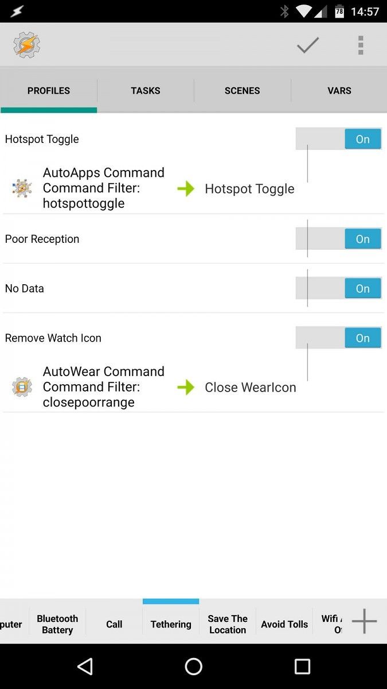Viewport: 387px width, 689px height.
Task: Click the Tasker lightning bolt app icon
Action: [26, 45]
